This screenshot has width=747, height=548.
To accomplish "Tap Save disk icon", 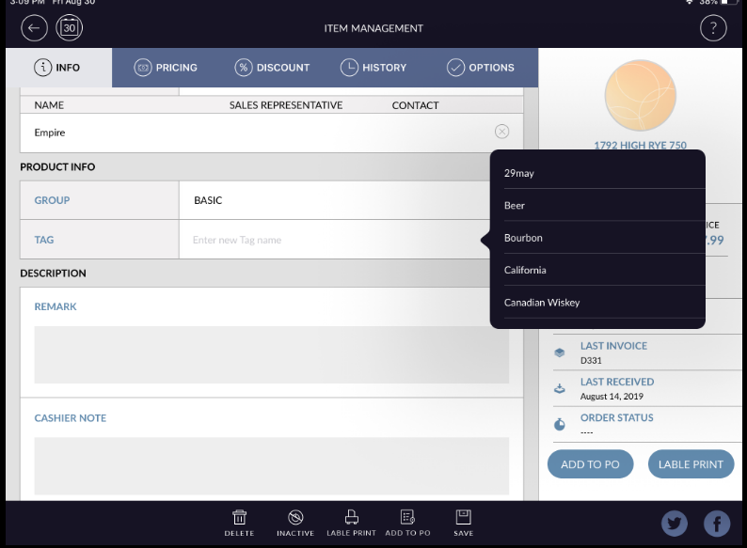I will 463,518.
